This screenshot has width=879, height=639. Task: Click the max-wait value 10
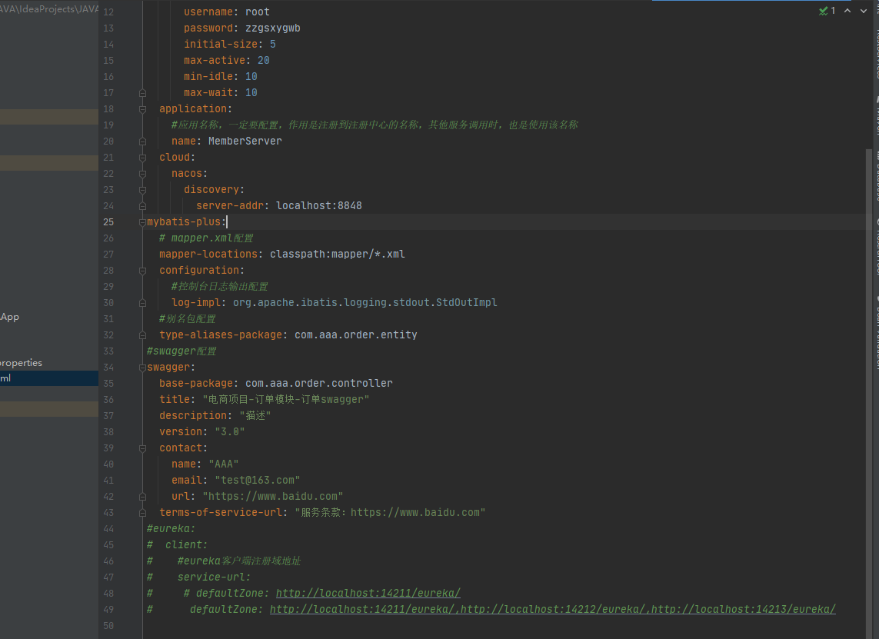click(x=251, y=92)
